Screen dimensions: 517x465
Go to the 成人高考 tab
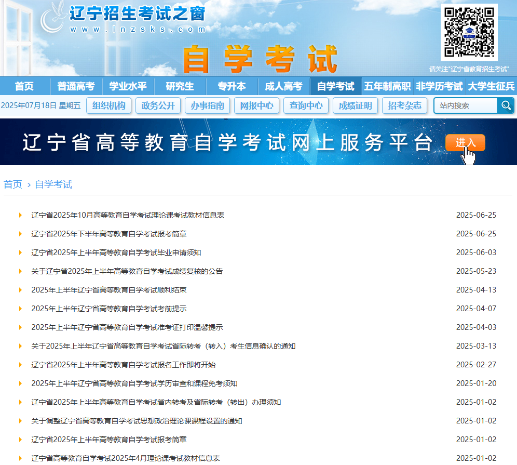283,86
